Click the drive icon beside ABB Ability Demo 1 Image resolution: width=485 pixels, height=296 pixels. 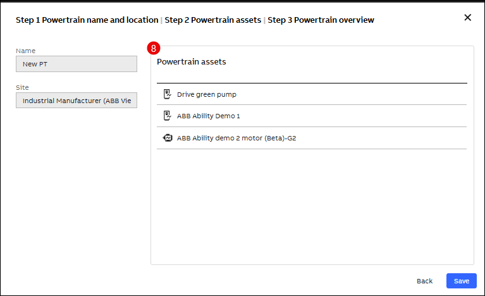tap(167, 116)
